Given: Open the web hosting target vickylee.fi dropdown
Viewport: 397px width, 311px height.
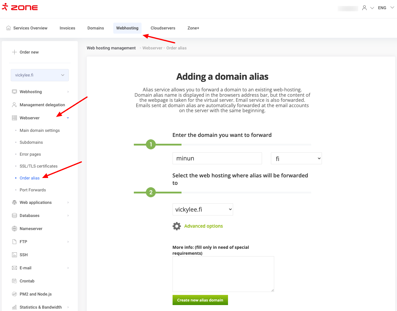Looking at the screenshot, I should point(203,210).
